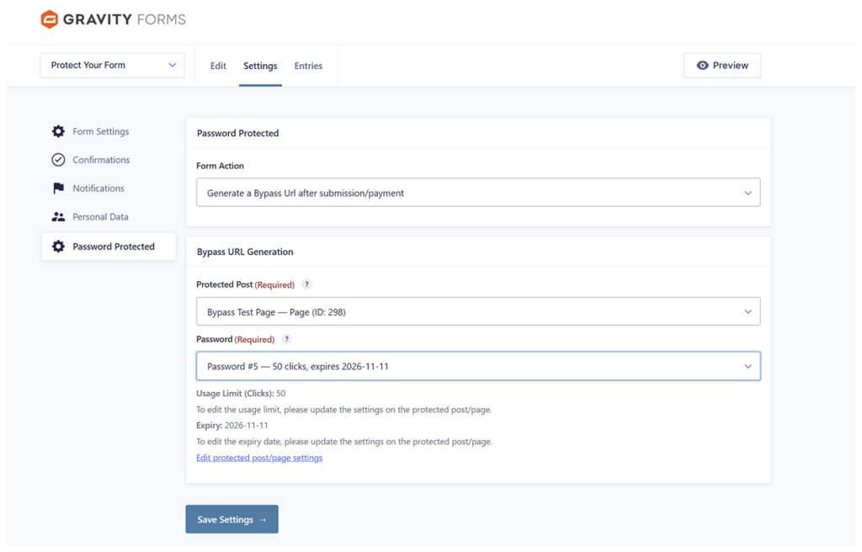Click the Gravity Forms logo icon

tap(50, 19)
